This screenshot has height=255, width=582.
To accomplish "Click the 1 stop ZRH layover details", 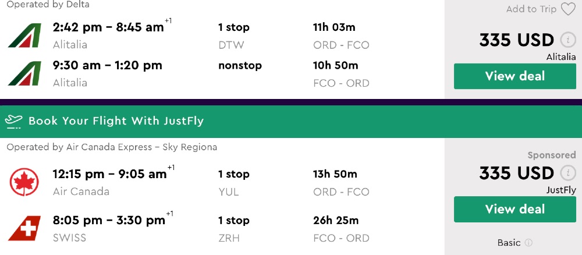I will click(x=233, y=228).
